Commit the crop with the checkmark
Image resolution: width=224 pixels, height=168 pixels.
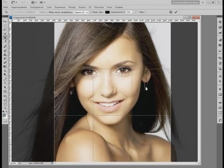click(176, 12)
